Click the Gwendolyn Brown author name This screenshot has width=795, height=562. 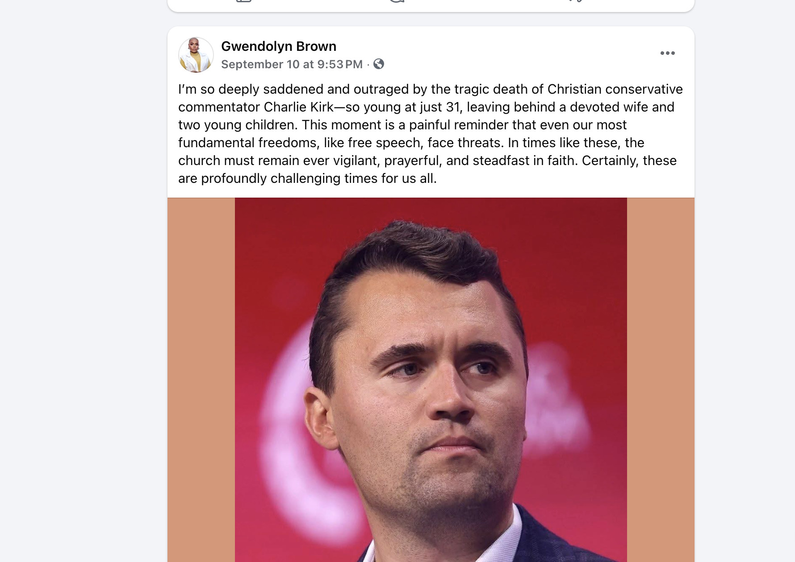click(279, 46)
